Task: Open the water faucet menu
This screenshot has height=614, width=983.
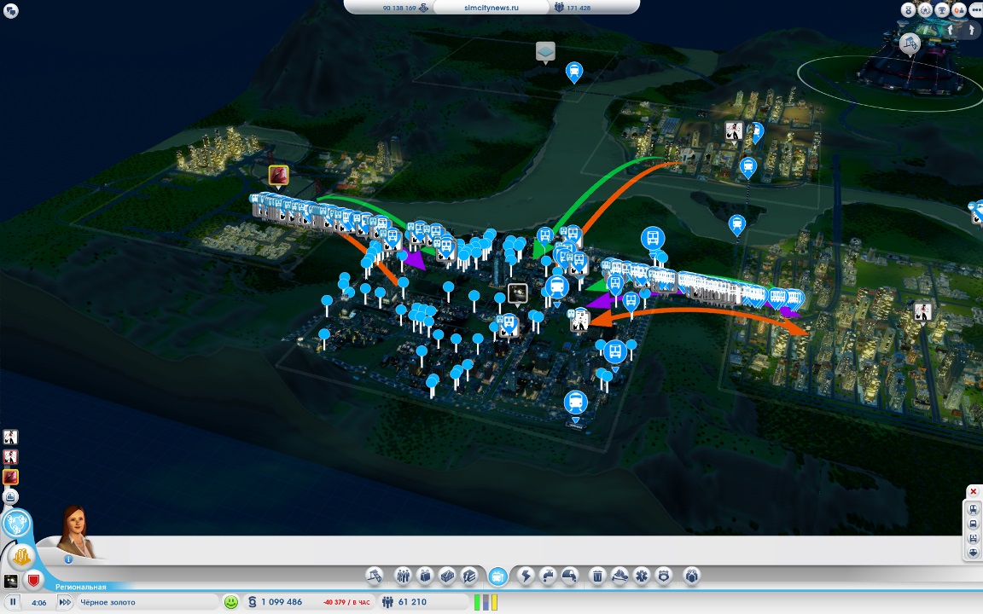Action: (547, 575)
